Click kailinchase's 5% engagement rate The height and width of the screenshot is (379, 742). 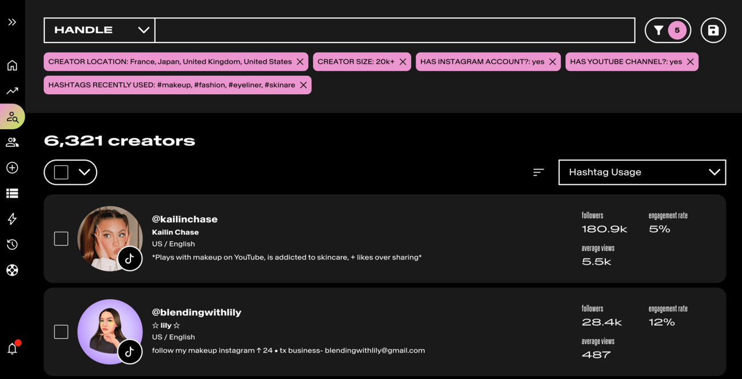659,229
